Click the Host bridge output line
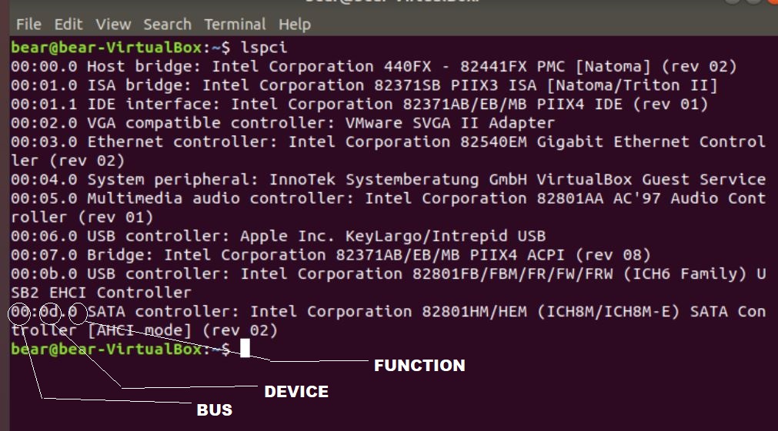778x431 pixels. coord(374,66)
